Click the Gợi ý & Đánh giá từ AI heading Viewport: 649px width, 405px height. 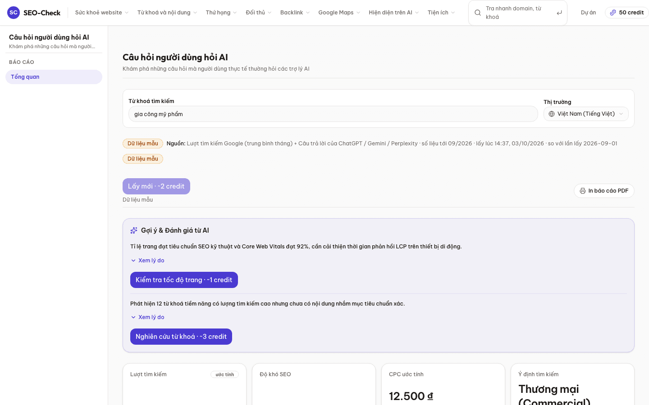tap(175, 230)
